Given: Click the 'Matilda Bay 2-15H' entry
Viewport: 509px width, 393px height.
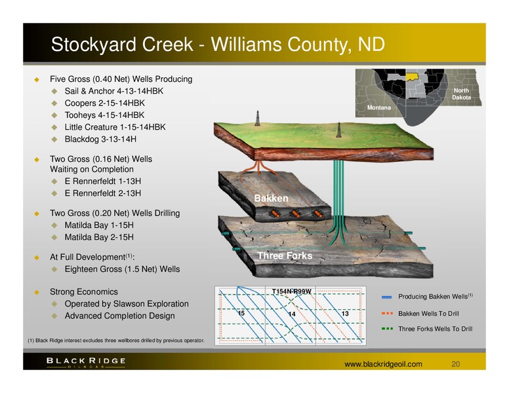Looking at the screenshot, I should point(99,237).
